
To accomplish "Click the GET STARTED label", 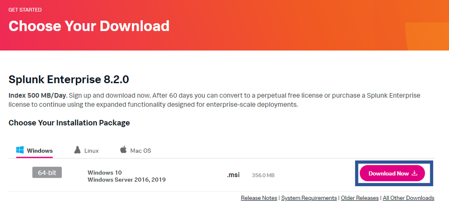I will coord(25,10).
